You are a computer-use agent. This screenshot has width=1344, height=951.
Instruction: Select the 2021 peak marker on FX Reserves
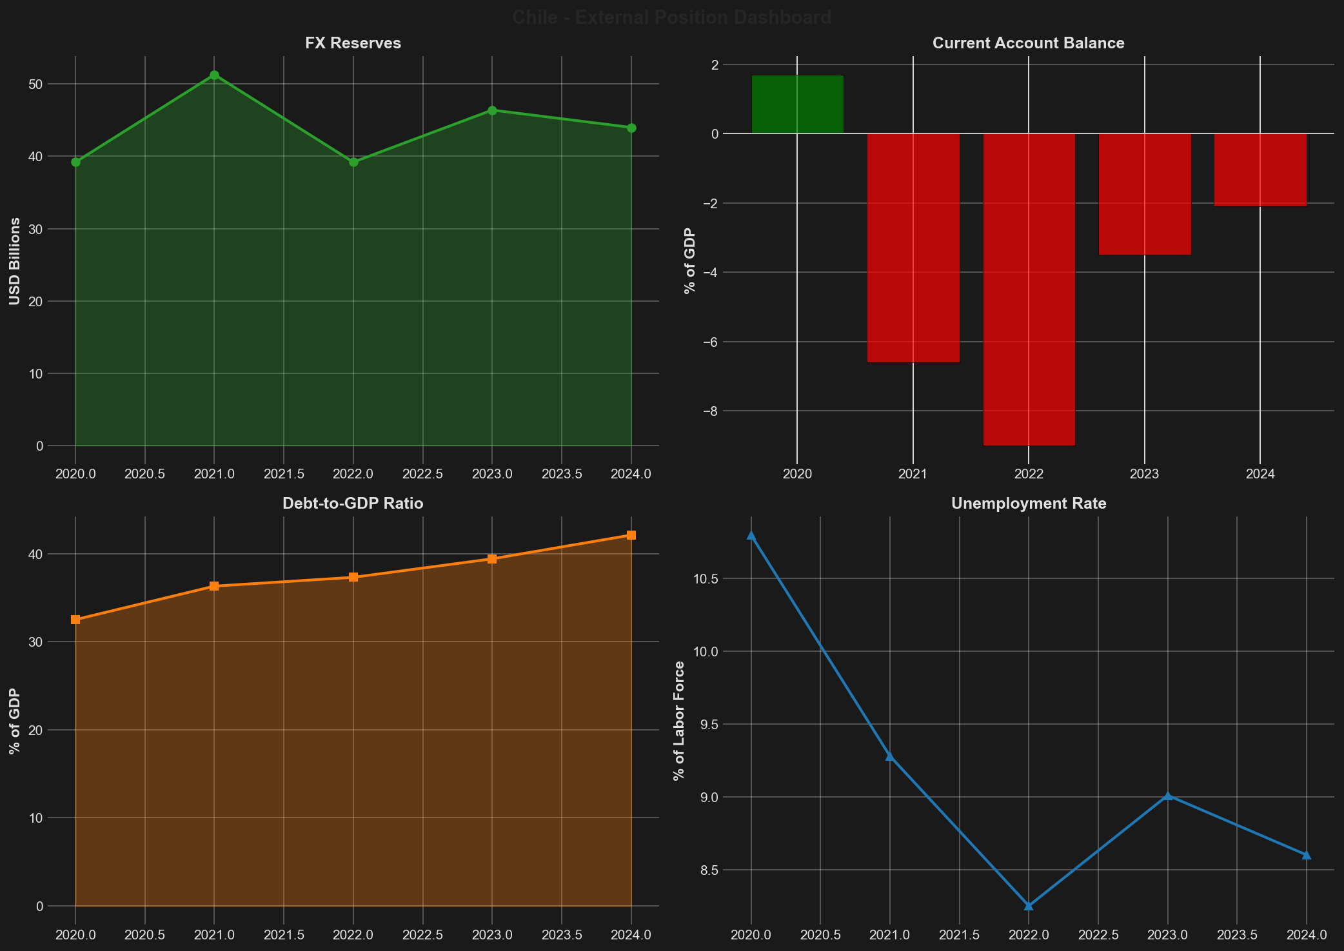[x=215, y=75]
